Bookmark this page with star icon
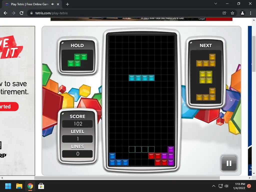The image size is (256, 192). [x=232, y=13]
